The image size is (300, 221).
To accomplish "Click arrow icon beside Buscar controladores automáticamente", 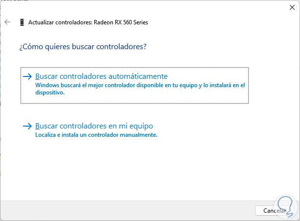I will [27, 76].
